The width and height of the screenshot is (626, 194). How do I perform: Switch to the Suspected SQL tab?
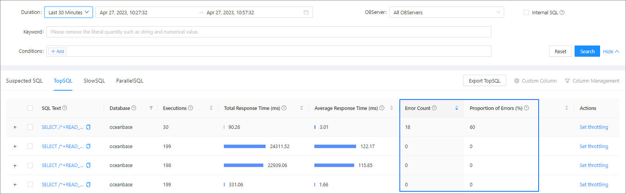point(24,81)
